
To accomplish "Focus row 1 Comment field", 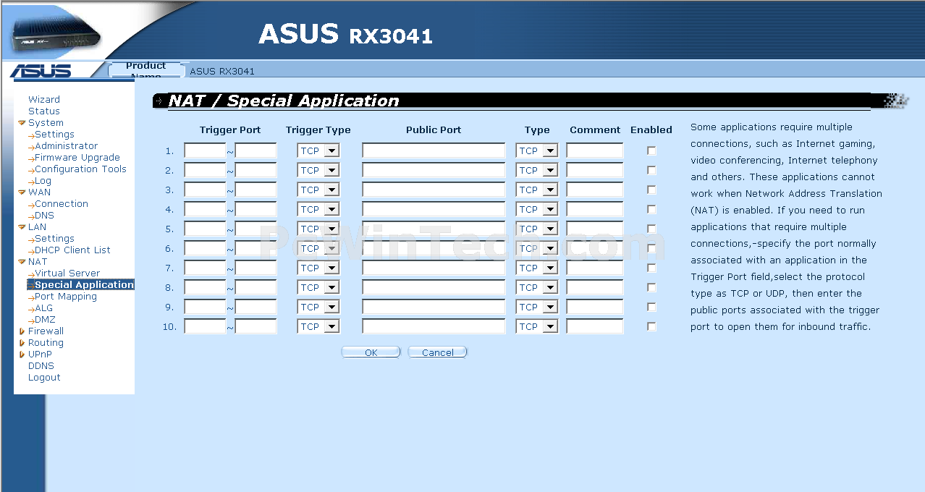I will [x=595, y=151].
